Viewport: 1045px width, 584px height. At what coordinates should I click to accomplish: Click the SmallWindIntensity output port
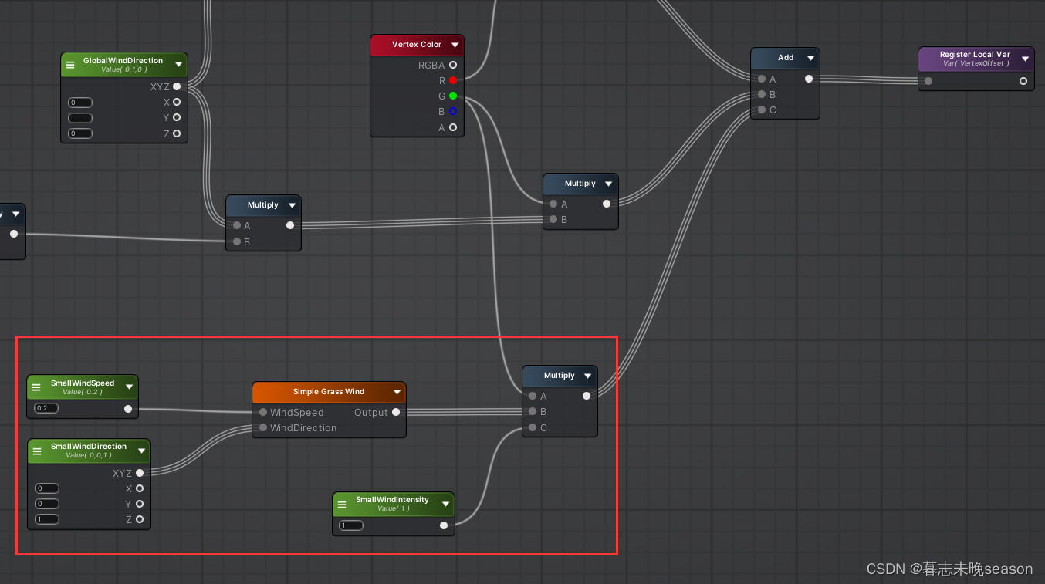pos(444,525)
